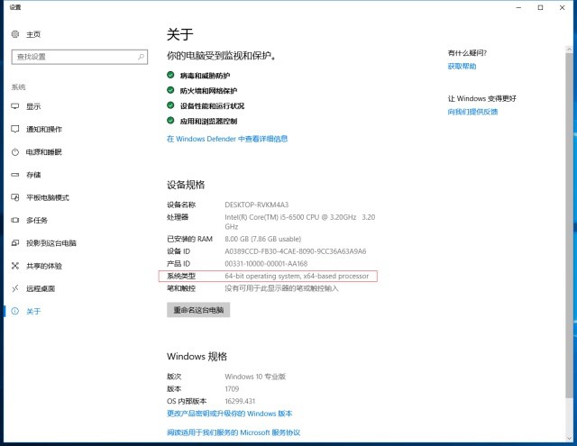Click green check beside 防火墙和网络保护
577x446 pixels.
(x=170, y=90)
